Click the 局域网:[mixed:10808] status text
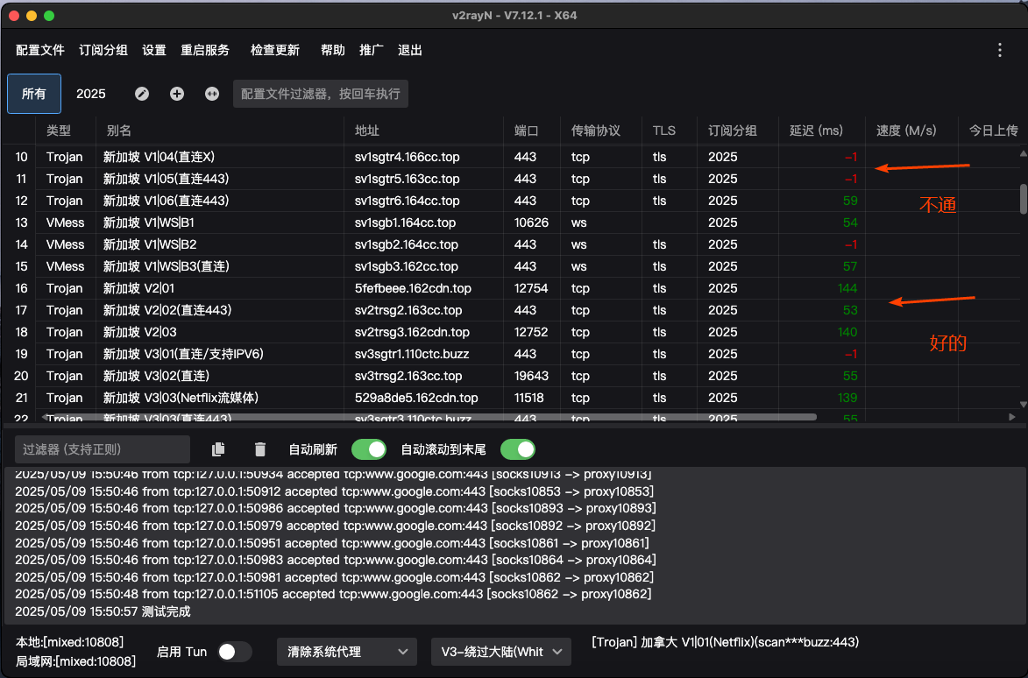The image size is (1028, 678). tap(75, 661)
